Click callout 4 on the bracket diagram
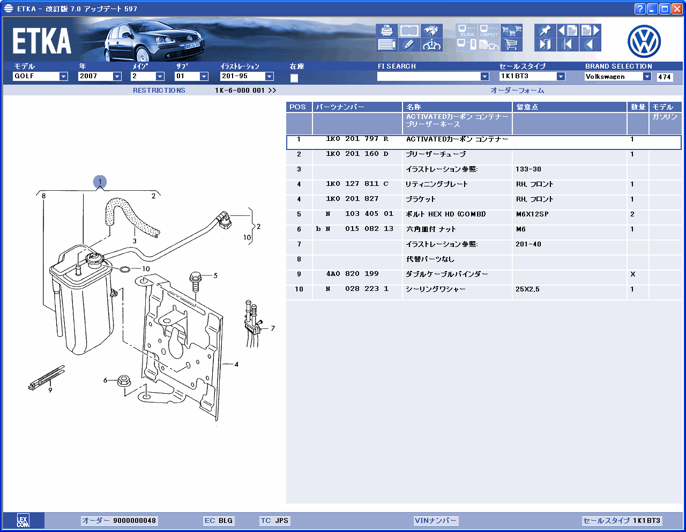Viewport: 686px width, 532px height. [236, 364]
